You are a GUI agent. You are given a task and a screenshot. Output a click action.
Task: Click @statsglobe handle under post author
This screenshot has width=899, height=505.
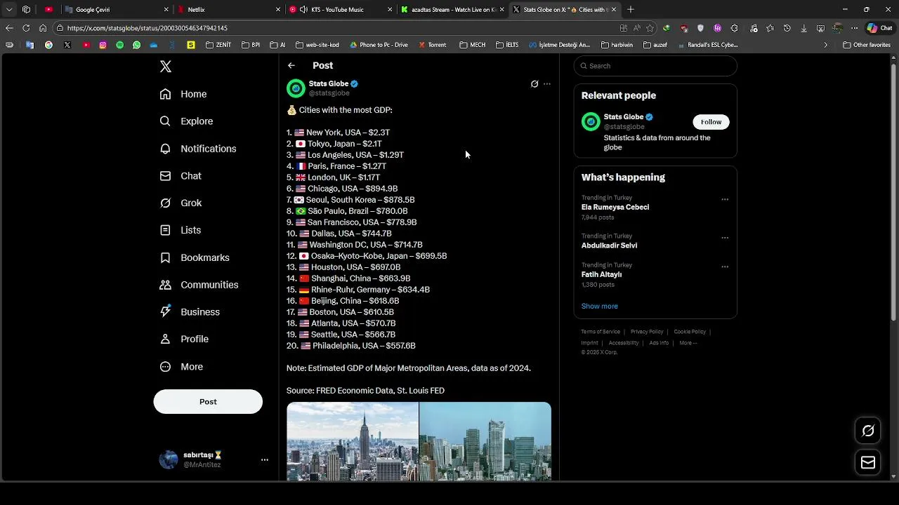click(329, 93)
